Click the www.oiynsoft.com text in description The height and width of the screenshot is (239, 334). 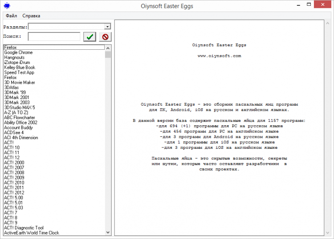pos(219,56)
